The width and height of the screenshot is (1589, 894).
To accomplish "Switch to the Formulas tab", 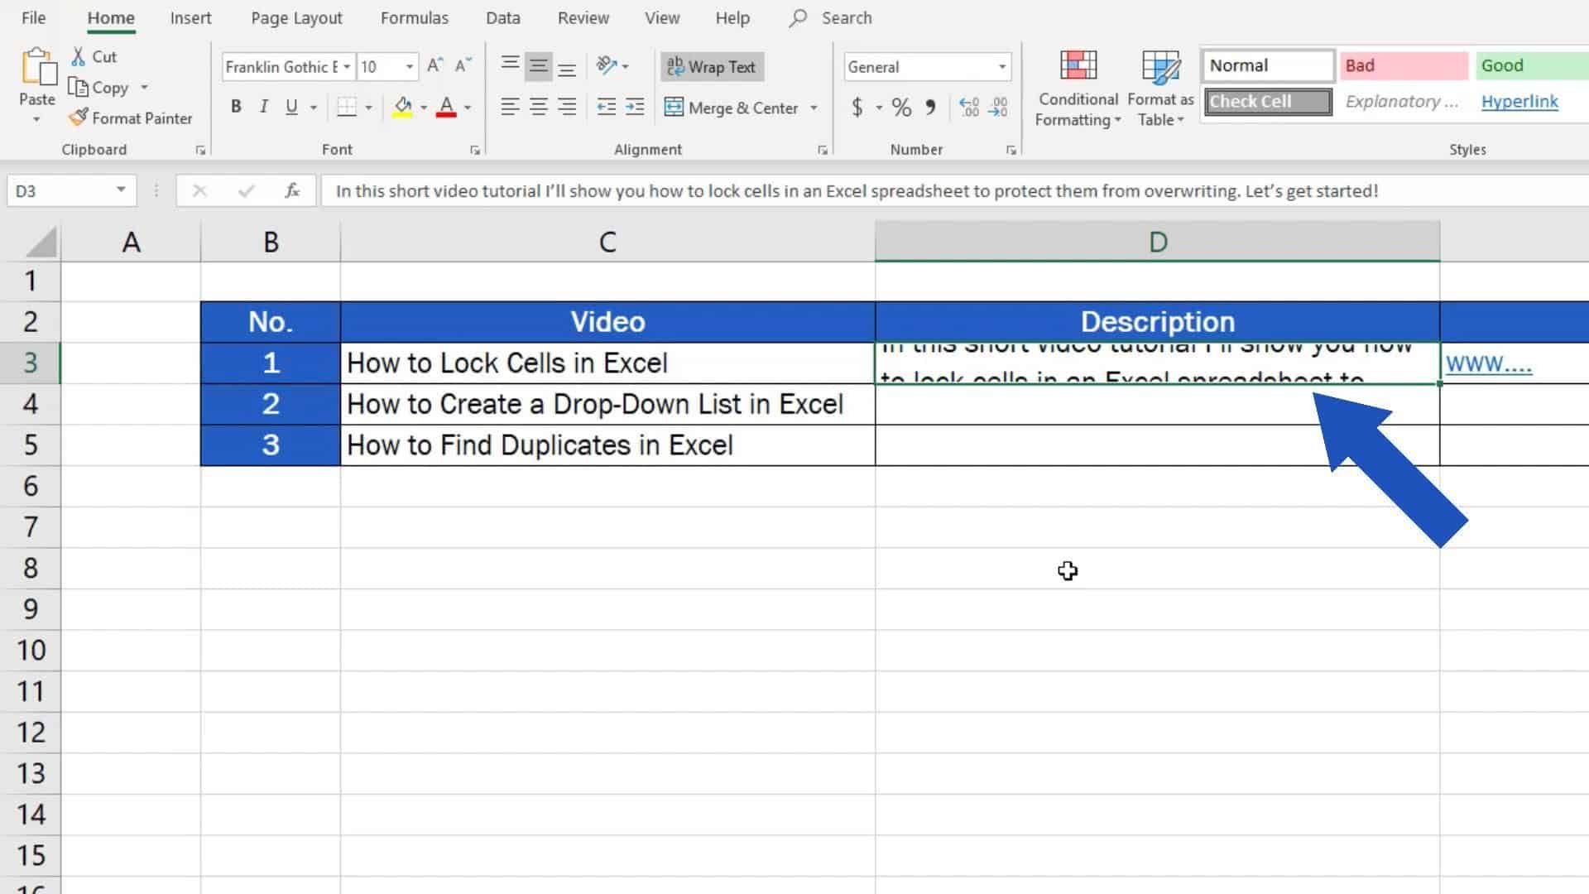I will pyautogui.click(x=414, y=17).
